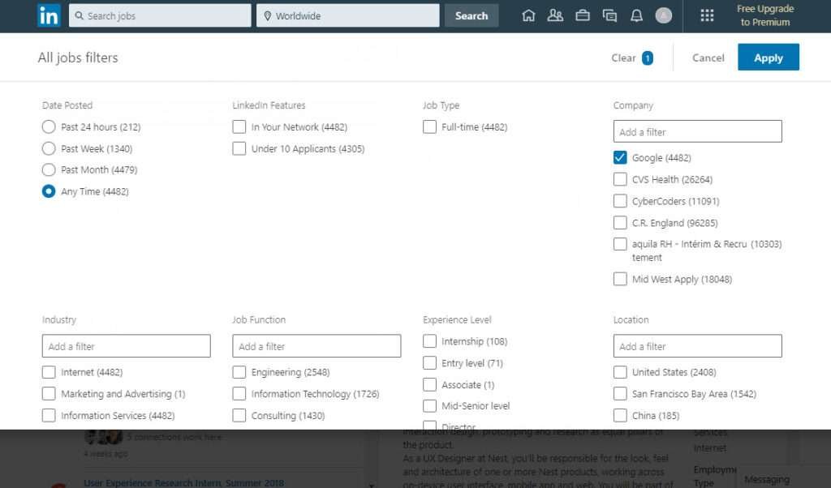The height and width of the screenshot is (488, 831).
Task: Open My Network icon
Action: click(x=555, y=15)
